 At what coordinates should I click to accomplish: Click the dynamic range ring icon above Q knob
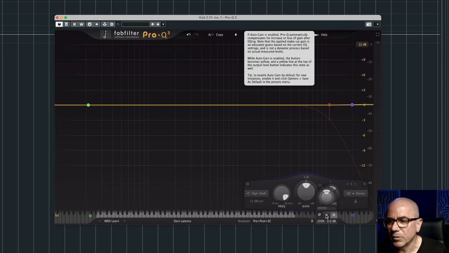320,186
